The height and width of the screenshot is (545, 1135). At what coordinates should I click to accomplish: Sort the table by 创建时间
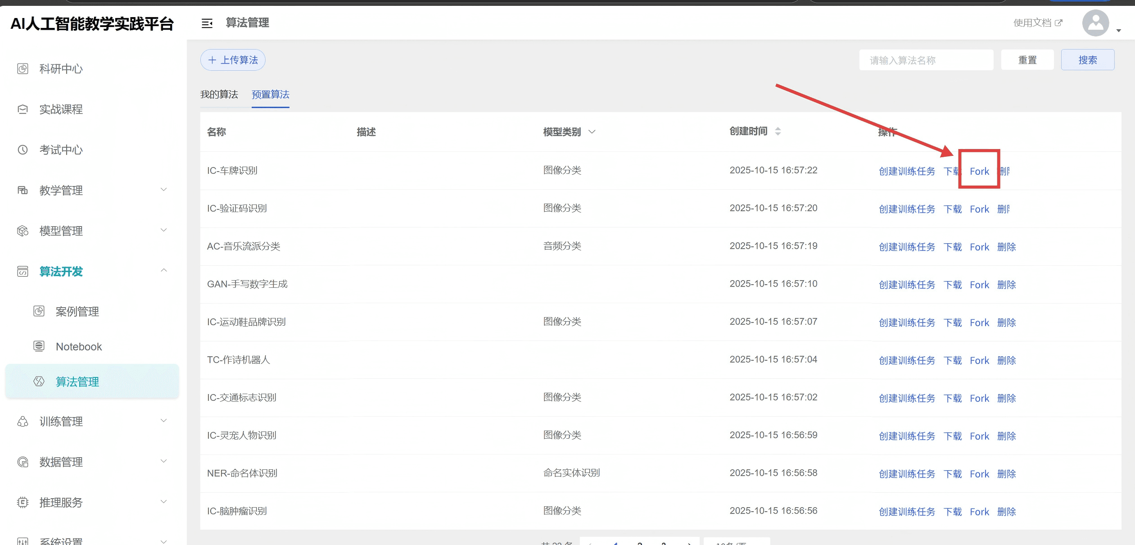click(778, 131)
